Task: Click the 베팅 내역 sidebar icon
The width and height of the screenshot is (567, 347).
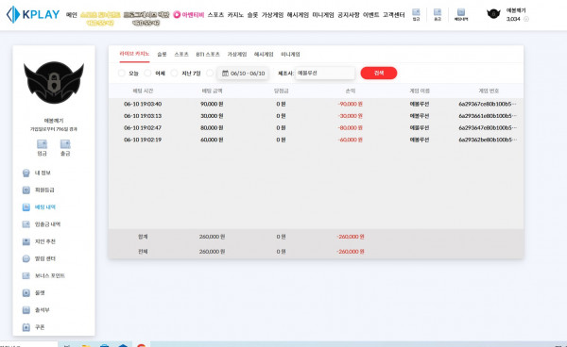Action: (x=26, y=207)
